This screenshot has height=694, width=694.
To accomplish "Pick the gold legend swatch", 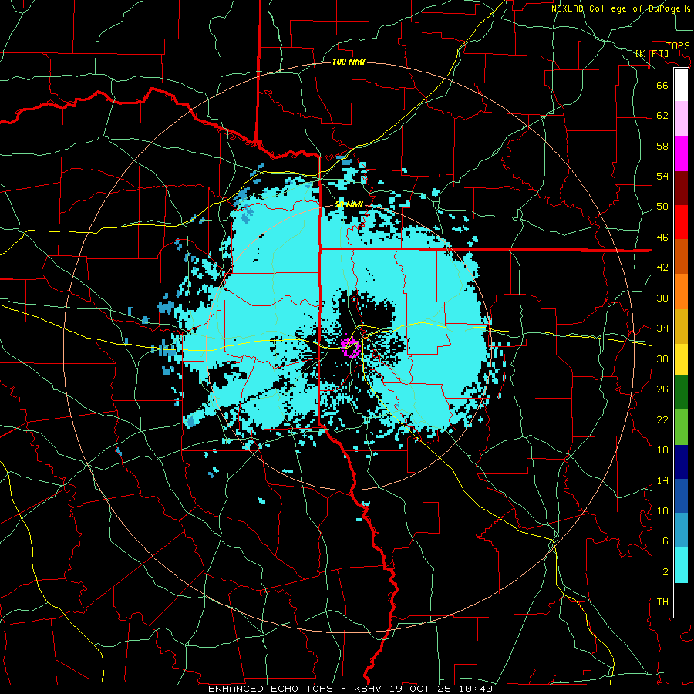I will pos(681,326).
